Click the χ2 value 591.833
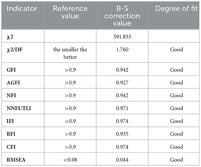 click(122, 37)
